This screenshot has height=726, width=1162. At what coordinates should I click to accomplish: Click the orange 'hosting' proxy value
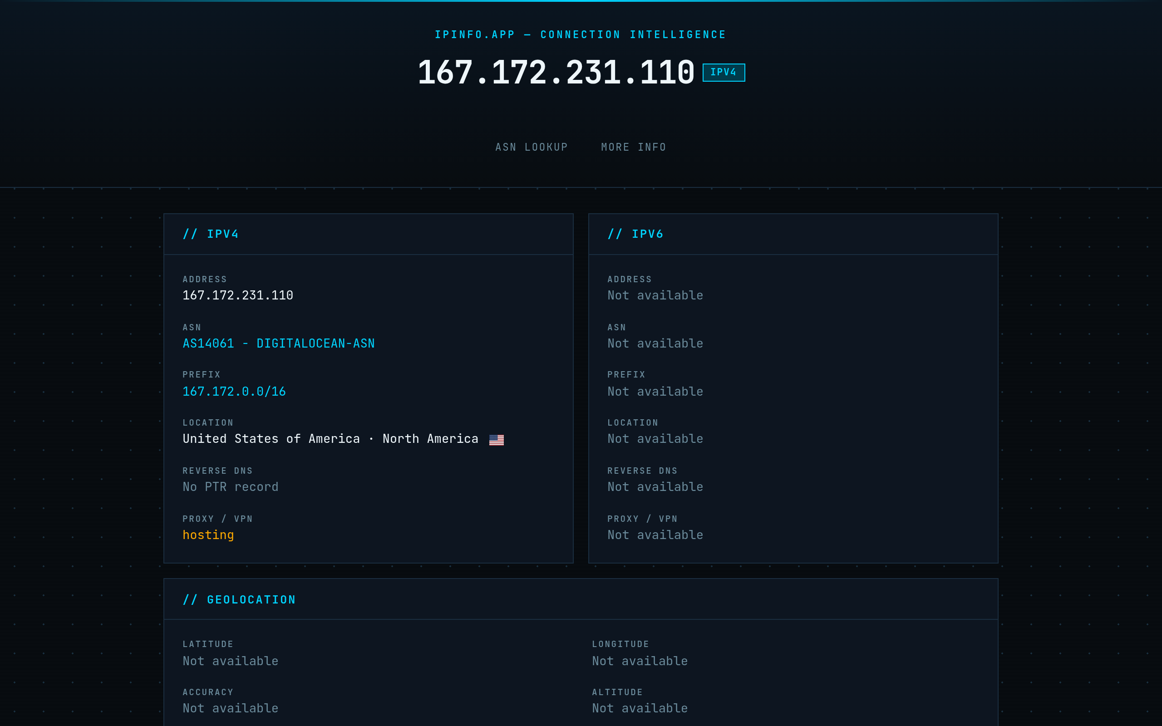pos(208,535)
